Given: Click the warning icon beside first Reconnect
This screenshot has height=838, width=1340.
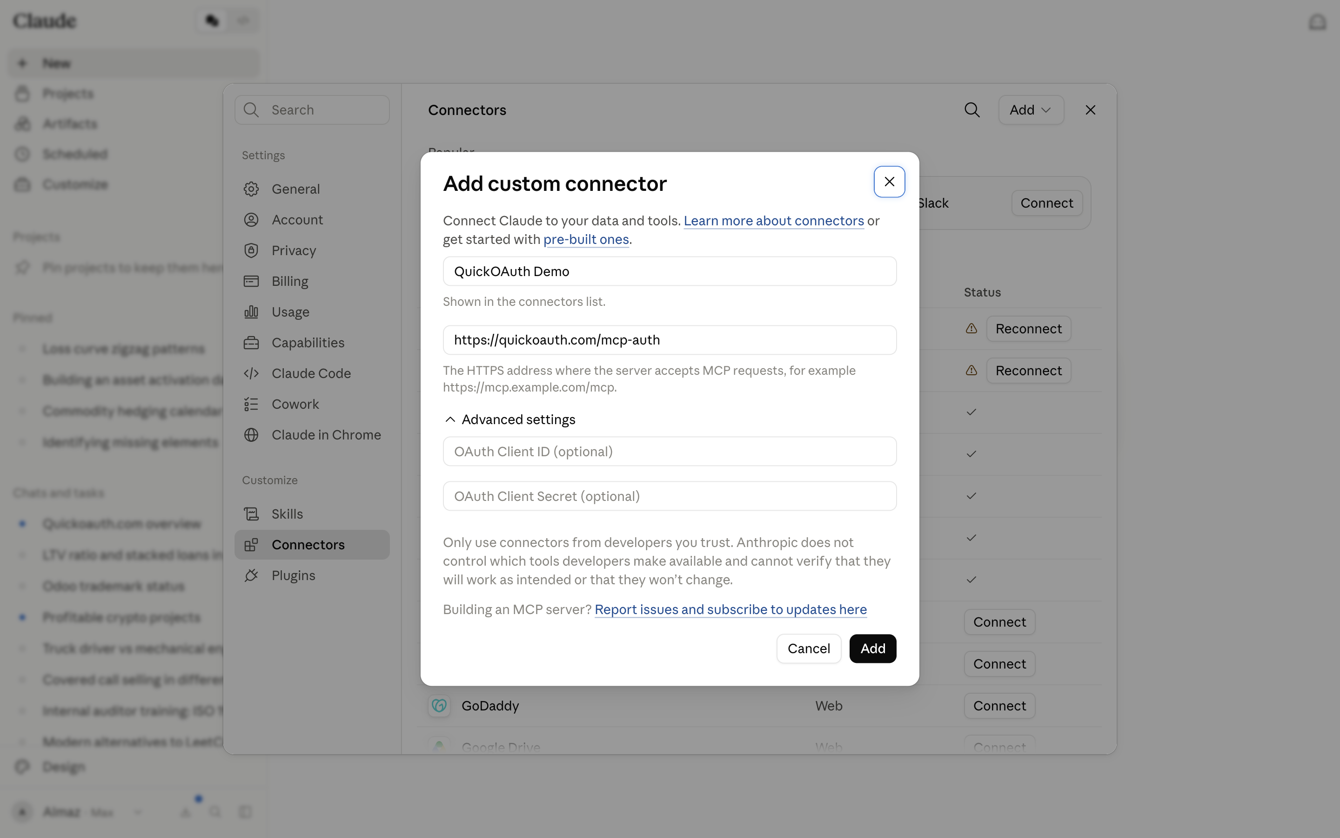Looking at the screenshot, I should coord(971,329).
